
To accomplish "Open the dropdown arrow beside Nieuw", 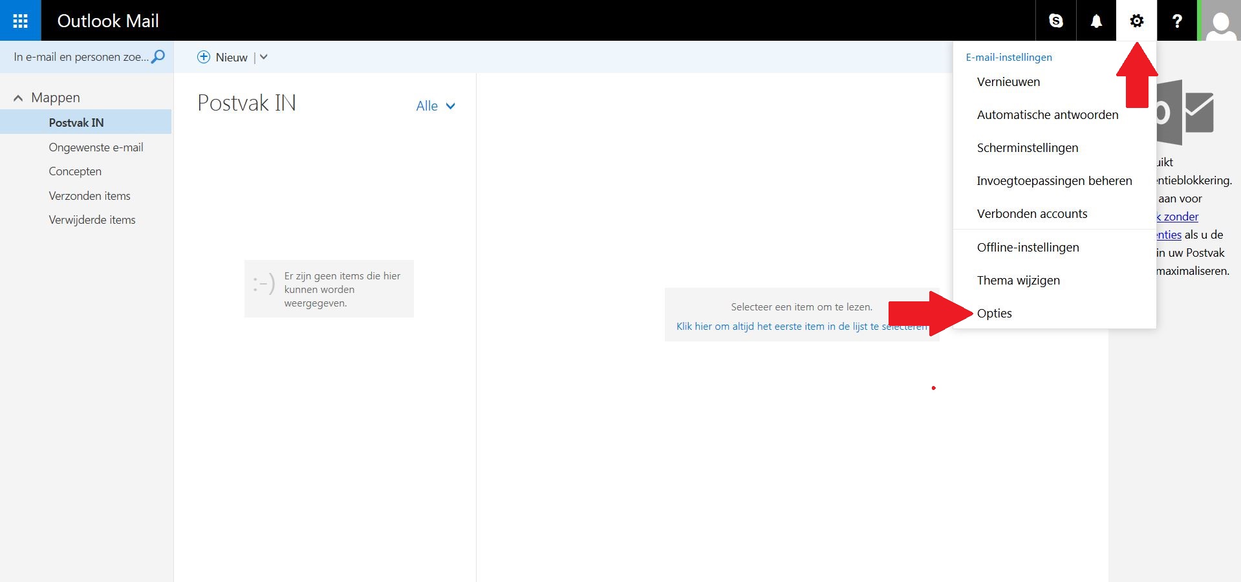I will [263, 57].
